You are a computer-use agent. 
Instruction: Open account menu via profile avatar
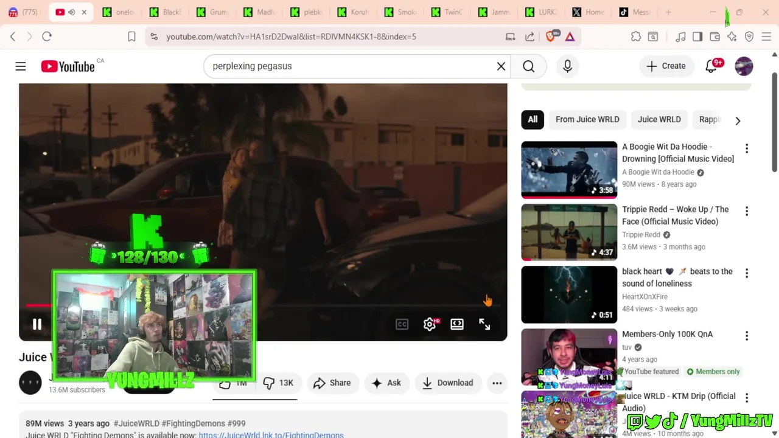(x=744, y=66)
